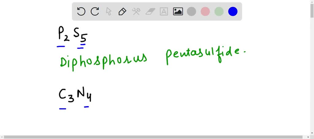Open the crossed hammer and wrench tools icon
The image size is (314, 139).
click(x=136, y=12)
